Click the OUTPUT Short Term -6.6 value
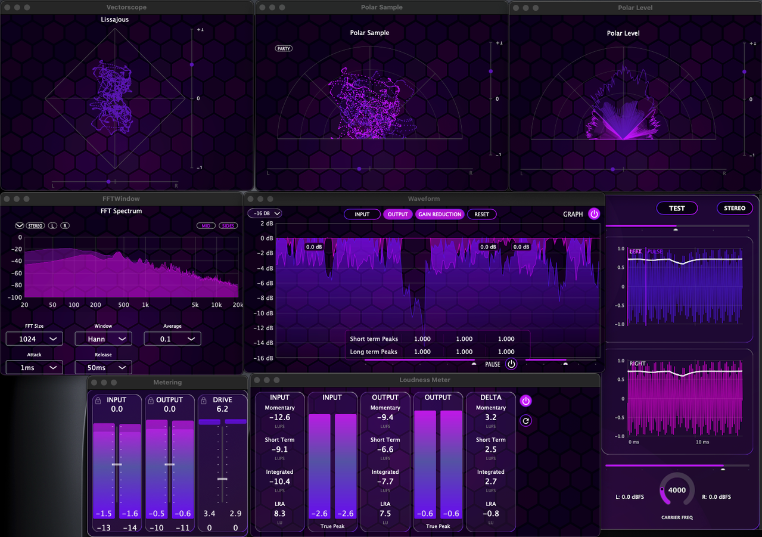 pyautogui.click(x=385, y=449)
